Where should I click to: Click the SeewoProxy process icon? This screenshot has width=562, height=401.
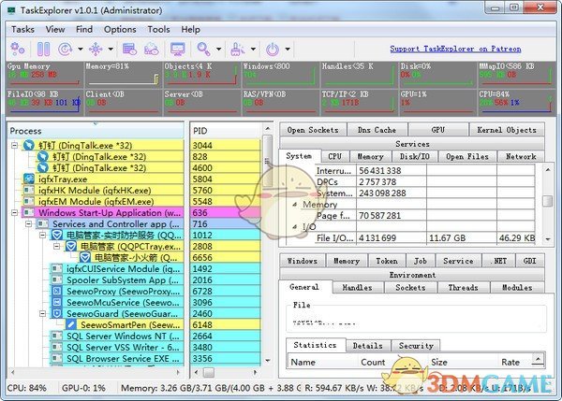pyautogui.click(x=57, y=292)
